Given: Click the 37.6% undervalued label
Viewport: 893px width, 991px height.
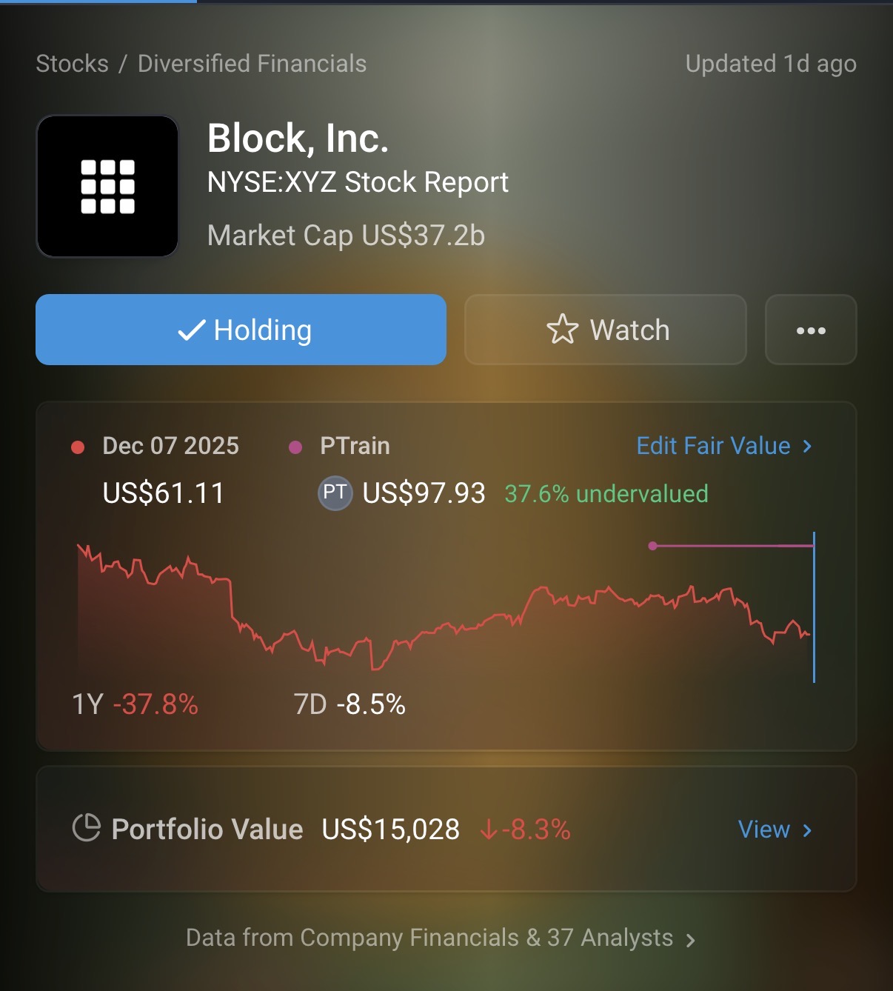Looking at the screenshot, I should coord(606,494).
